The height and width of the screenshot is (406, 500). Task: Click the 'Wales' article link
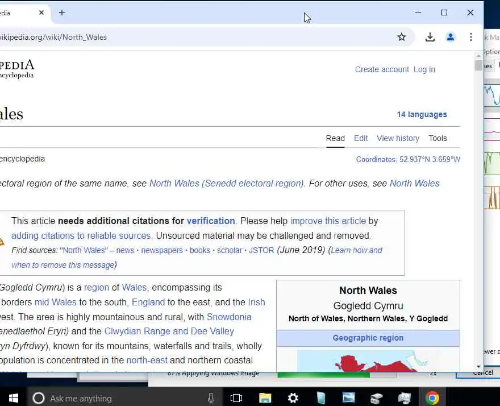pos(134,288)
